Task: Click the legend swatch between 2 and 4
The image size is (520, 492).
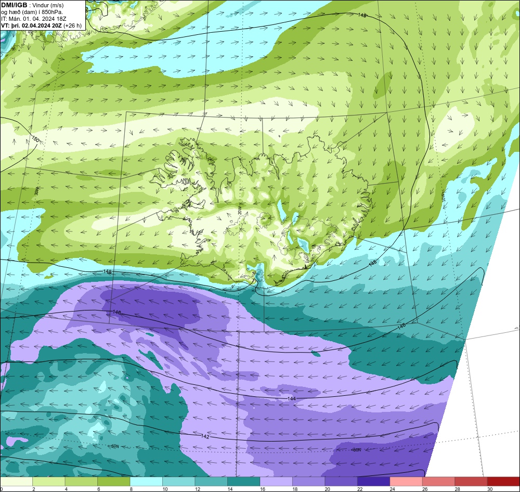Action: pyautogui.click(x=49, y=482)
